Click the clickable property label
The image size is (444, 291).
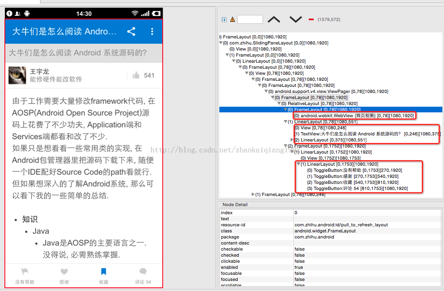click(x=230, y=261)
